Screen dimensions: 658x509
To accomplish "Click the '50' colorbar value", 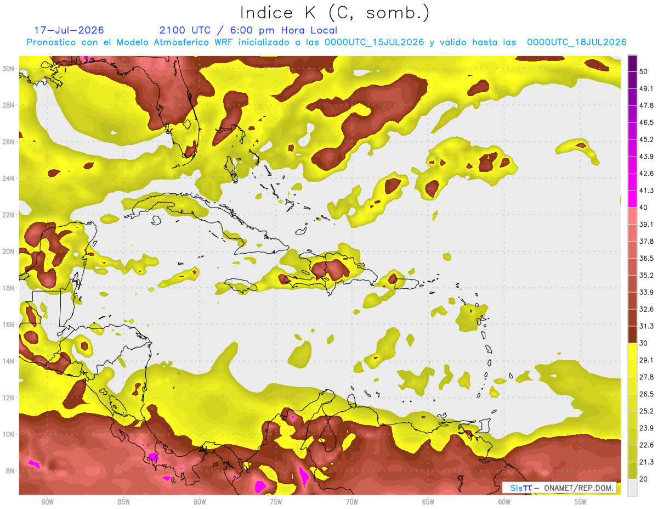I will tap(644, 72).
